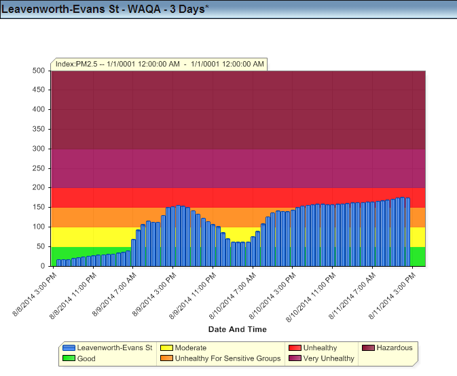
Task: Click the 'Good' legend label
Action: point(86,358)
